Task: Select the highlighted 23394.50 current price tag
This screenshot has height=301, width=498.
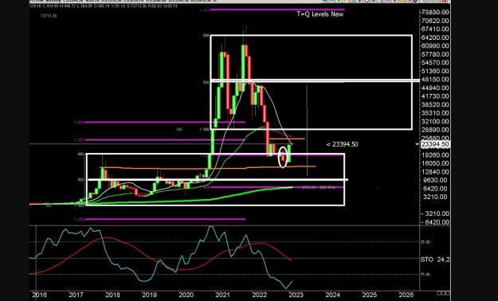Action: tap(435, 144)
